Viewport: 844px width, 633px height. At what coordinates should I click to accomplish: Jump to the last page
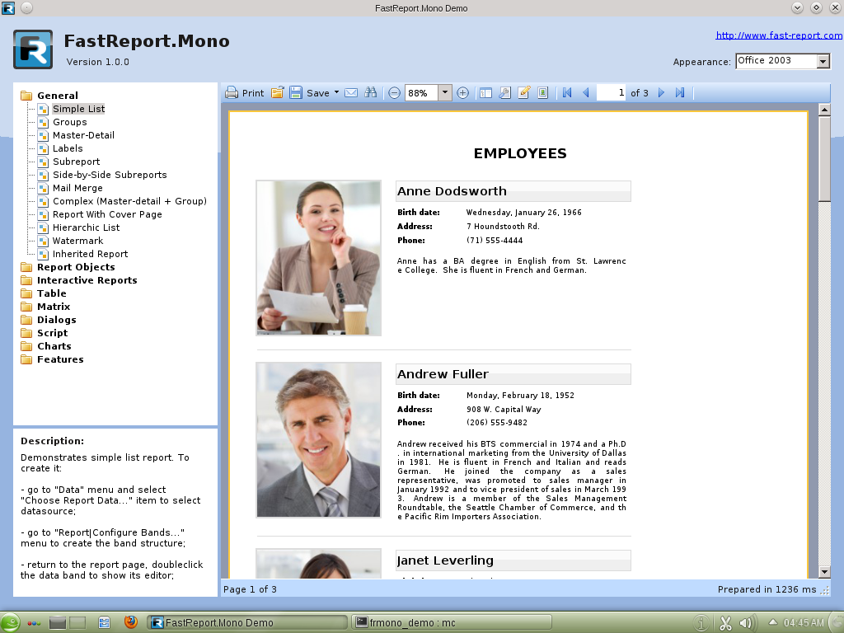coord(680,93)
